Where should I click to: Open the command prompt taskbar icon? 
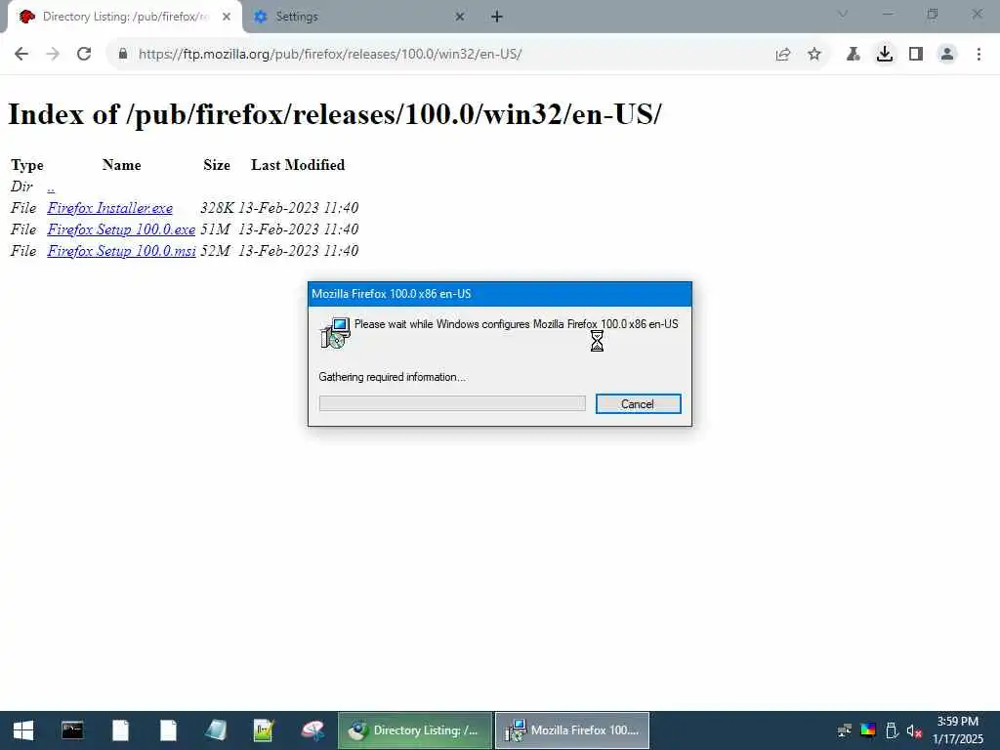coord(72,730)
